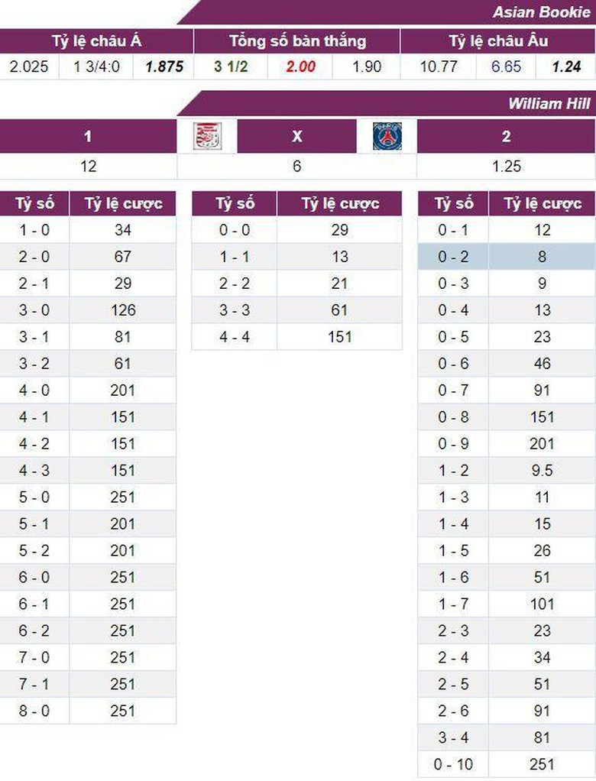
Task: Open the Tỷ lệ châu Âu header
Action: (497, 41)
